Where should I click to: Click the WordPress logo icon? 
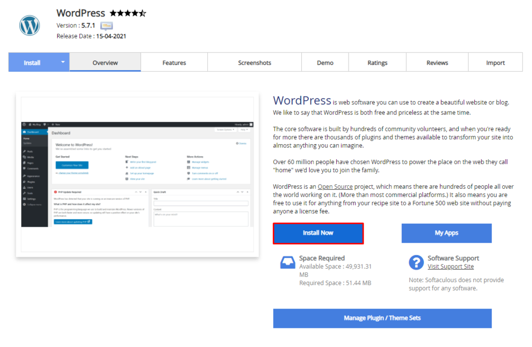29,25
